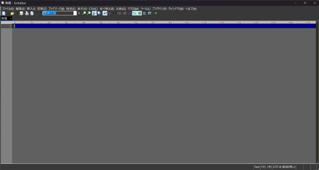Screen dimensions: 319x170
Task: Toggle the highlighted incremental search button
Action: point(94,13)
